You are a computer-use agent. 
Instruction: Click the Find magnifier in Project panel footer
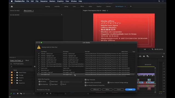[x=44, y=94]
